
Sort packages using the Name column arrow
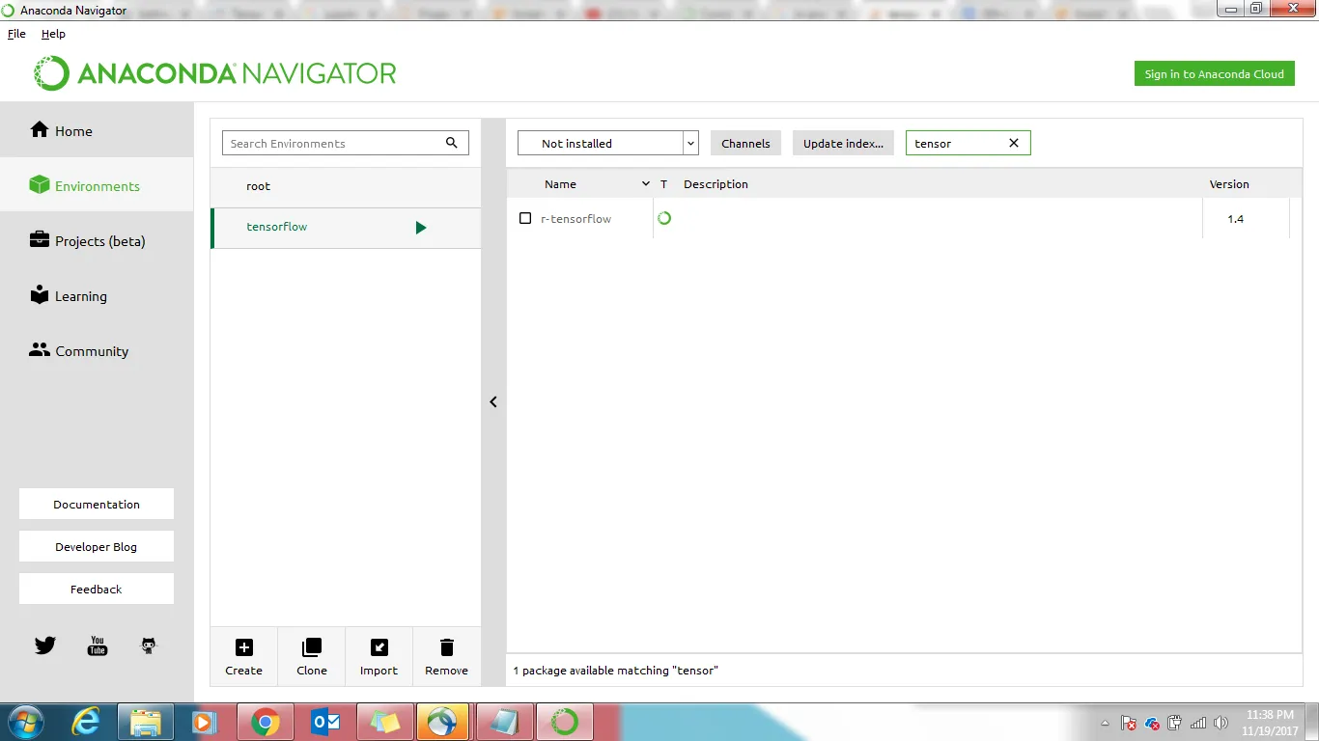click(646, 183)
